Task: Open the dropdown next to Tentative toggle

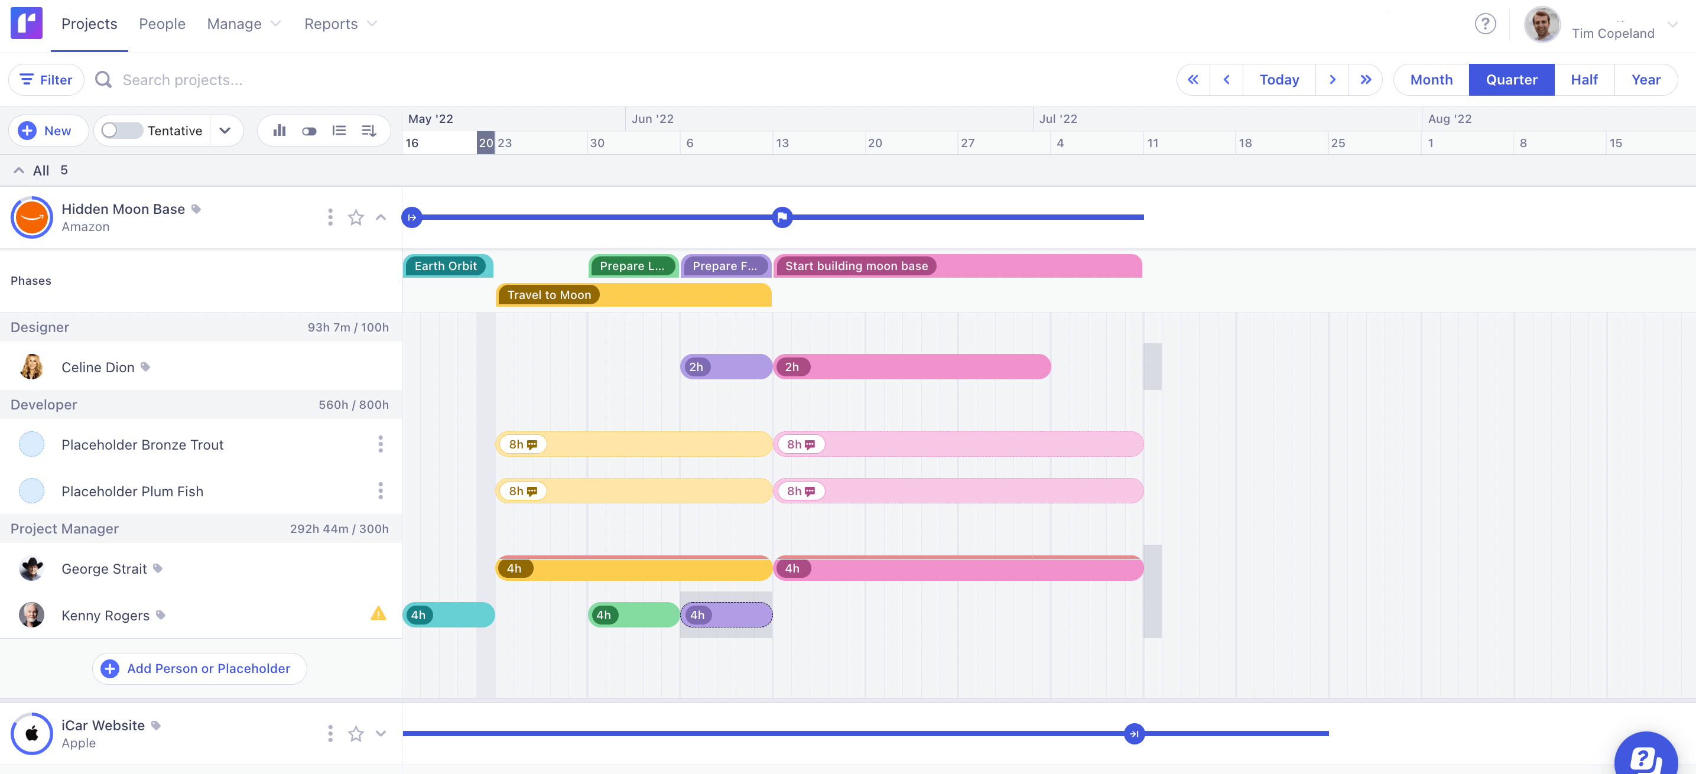Action: click(x=225, y=131)
